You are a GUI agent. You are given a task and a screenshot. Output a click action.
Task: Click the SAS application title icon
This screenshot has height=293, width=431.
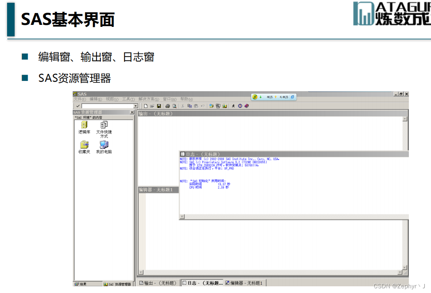pos(75,94)
